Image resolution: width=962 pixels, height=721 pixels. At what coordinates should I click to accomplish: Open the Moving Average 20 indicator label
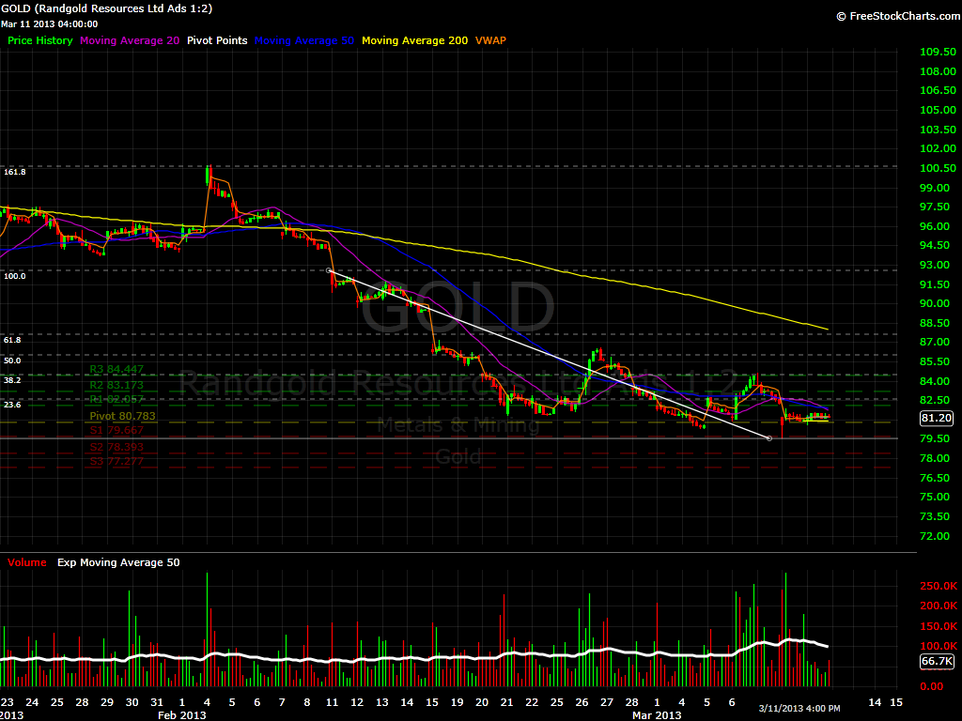coord(130,40)
